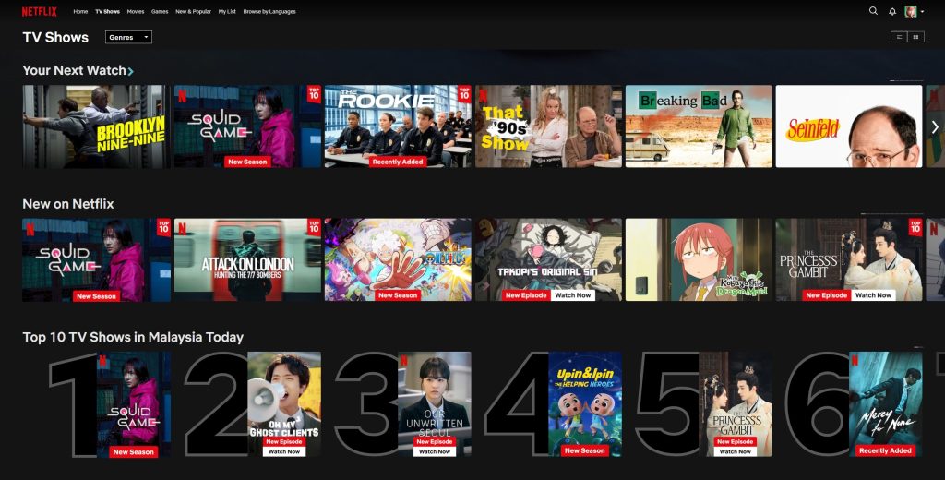The height and width of the screenshot is (480, 945).
Task: Click New Season badge on Upin & Ipin
Action: tap(584, 450)
